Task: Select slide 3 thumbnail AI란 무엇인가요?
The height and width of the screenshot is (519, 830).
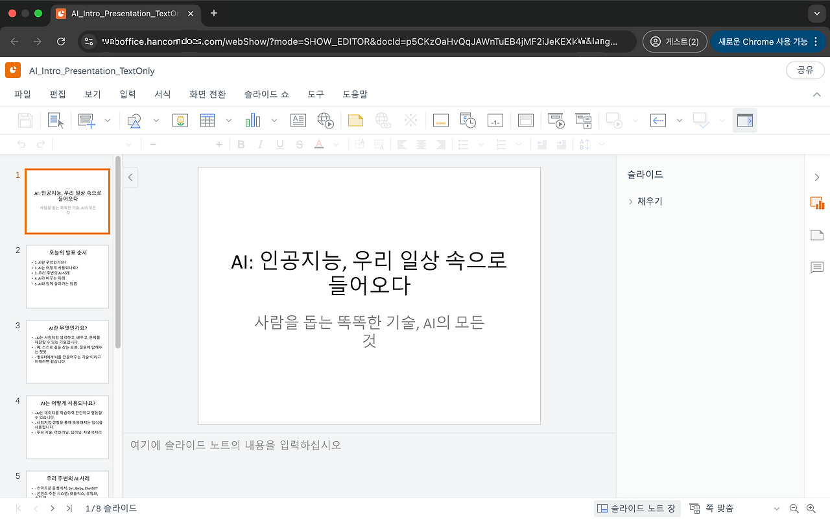Action: pos(67,352)
